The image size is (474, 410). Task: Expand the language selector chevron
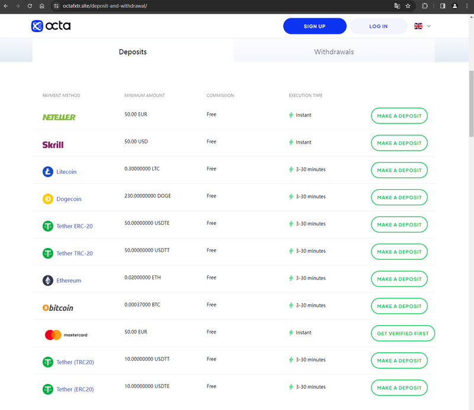pyautogui.click(x=428, y=26)
